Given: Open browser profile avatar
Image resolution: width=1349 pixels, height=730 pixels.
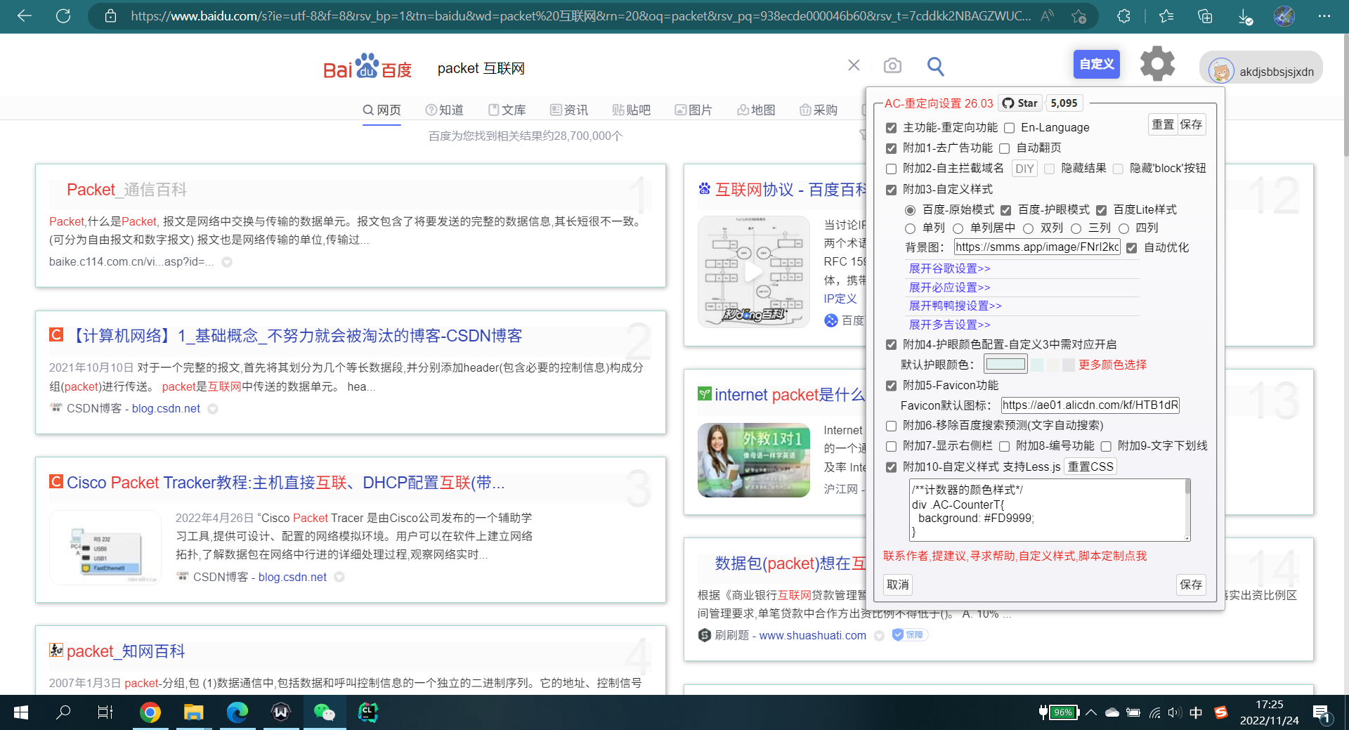Looking at the screenshot, I should pos(1284,15).
